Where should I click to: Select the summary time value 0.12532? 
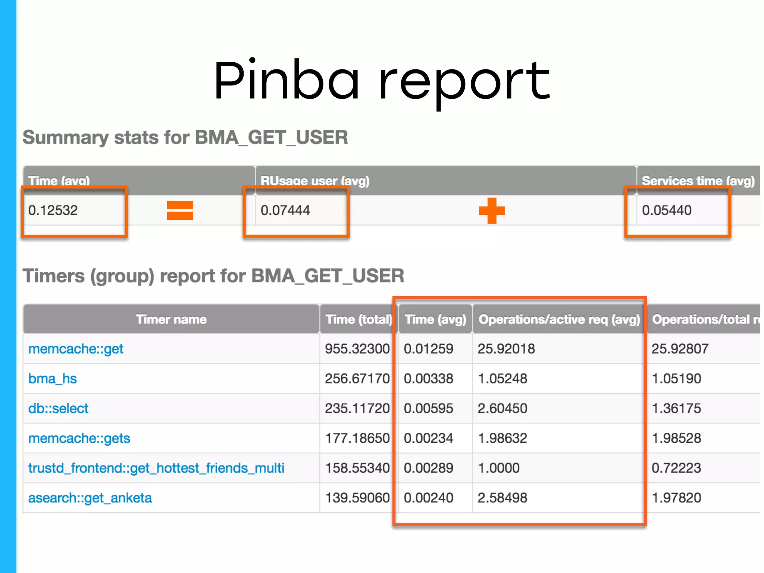tap(53, 210)
